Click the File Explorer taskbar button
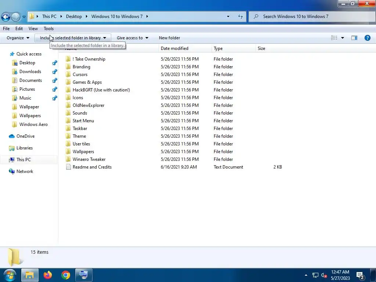 pos(30,275)
